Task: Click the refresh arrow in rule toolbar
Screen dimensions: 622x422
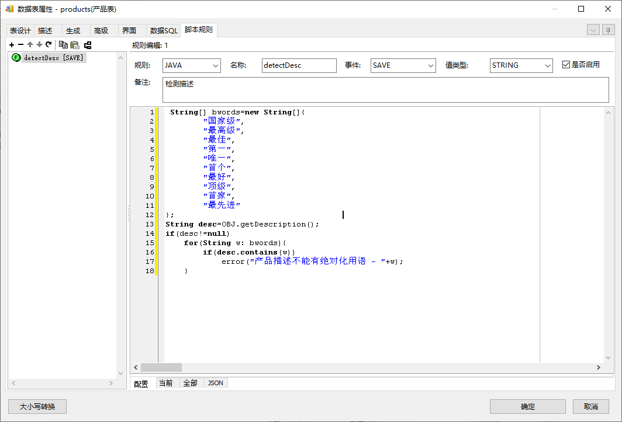Action: pyautogui.click(x=49, y=45)
